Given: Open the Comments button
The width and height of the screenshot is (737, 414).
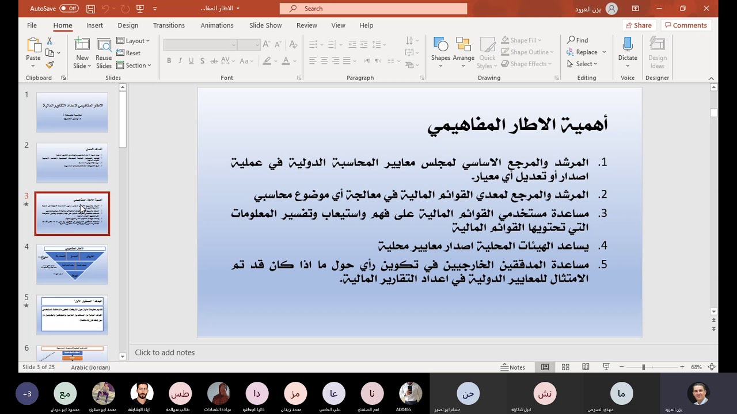Looking at the screenshot, I should pos(685,25).
